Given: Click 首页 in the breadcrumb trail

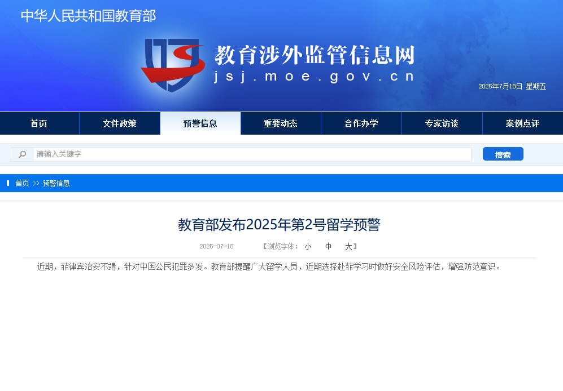Looking at the screenshot, I should (22, 183).
